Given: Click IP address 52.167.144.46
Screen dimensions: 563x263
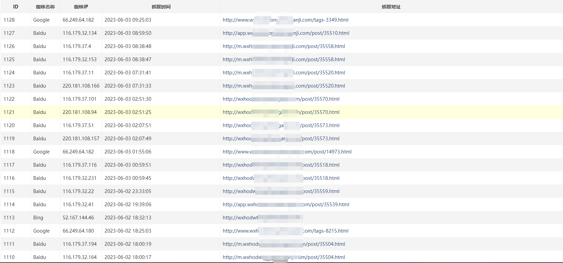Looking at the screenshot, I should 78,218.
